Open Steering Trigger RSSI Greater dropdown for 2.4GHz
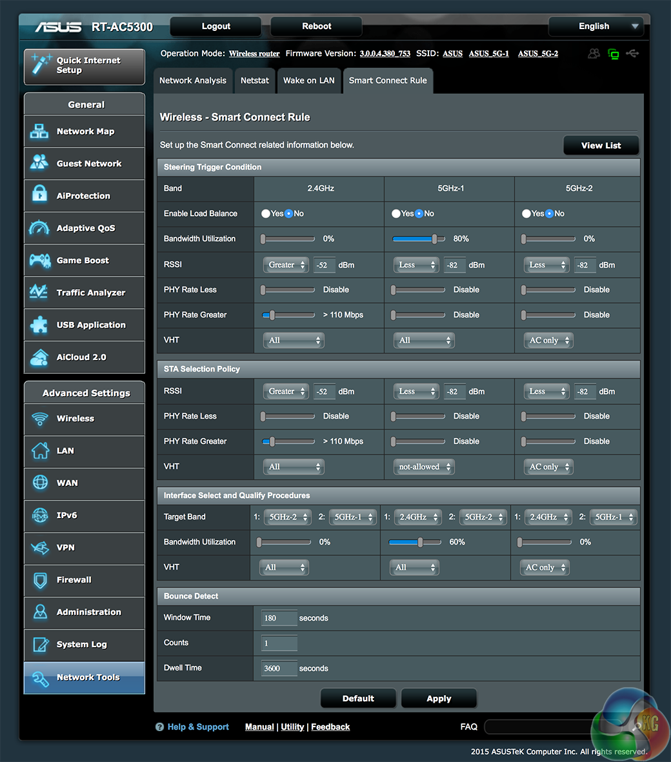Viewport: 671px width, 762px height. coord(285,265)
